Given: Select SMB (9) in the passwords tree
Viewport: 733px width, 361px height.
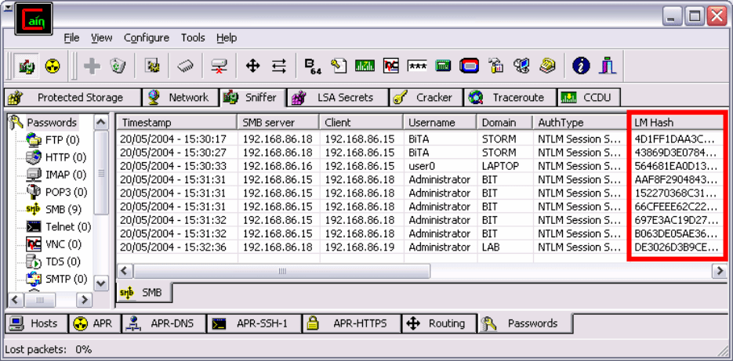Looking at the screenshot, I should [64, 209].
